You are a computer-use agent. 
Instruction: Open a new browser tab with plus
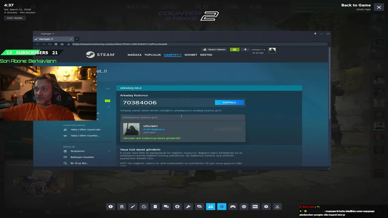77,39
